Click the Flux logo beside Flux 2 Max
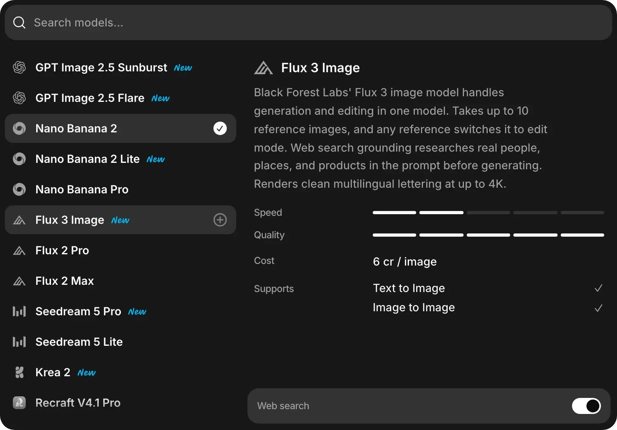Screen dimensions: 617x430 point(19,281)
